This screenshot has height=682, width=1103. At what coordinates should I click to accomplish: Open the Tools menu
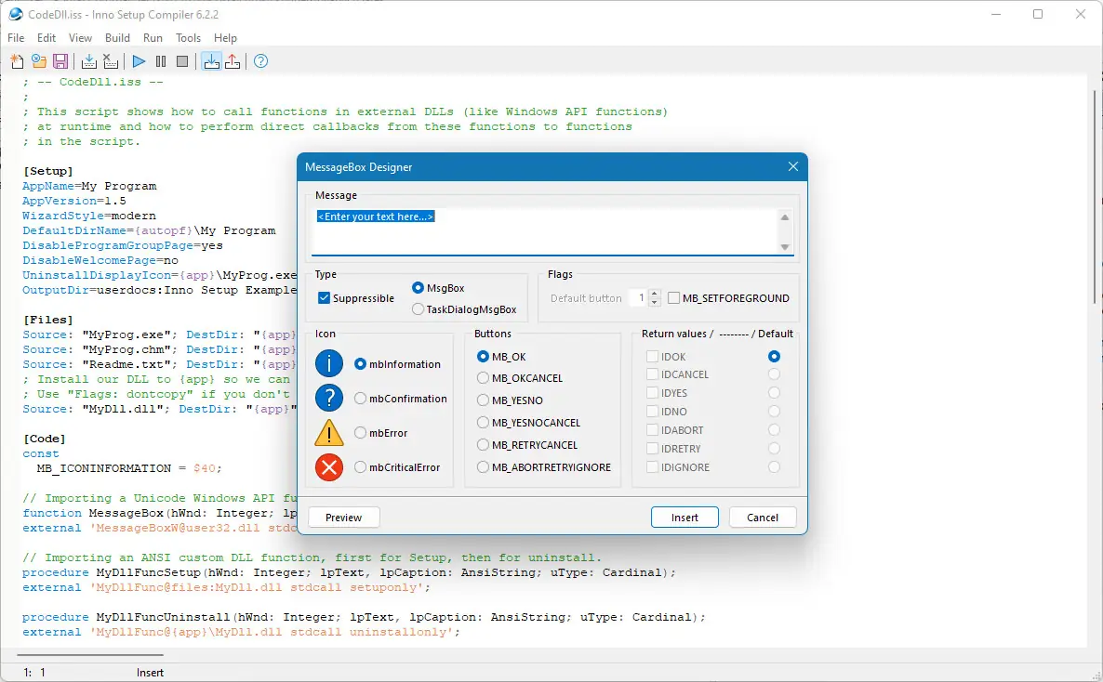tap(188, 38)
